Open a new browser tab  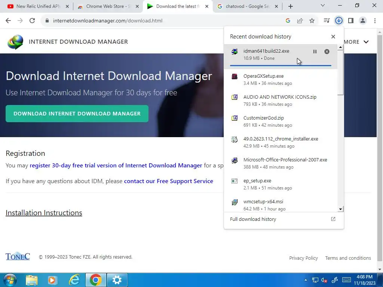[290, 7]
